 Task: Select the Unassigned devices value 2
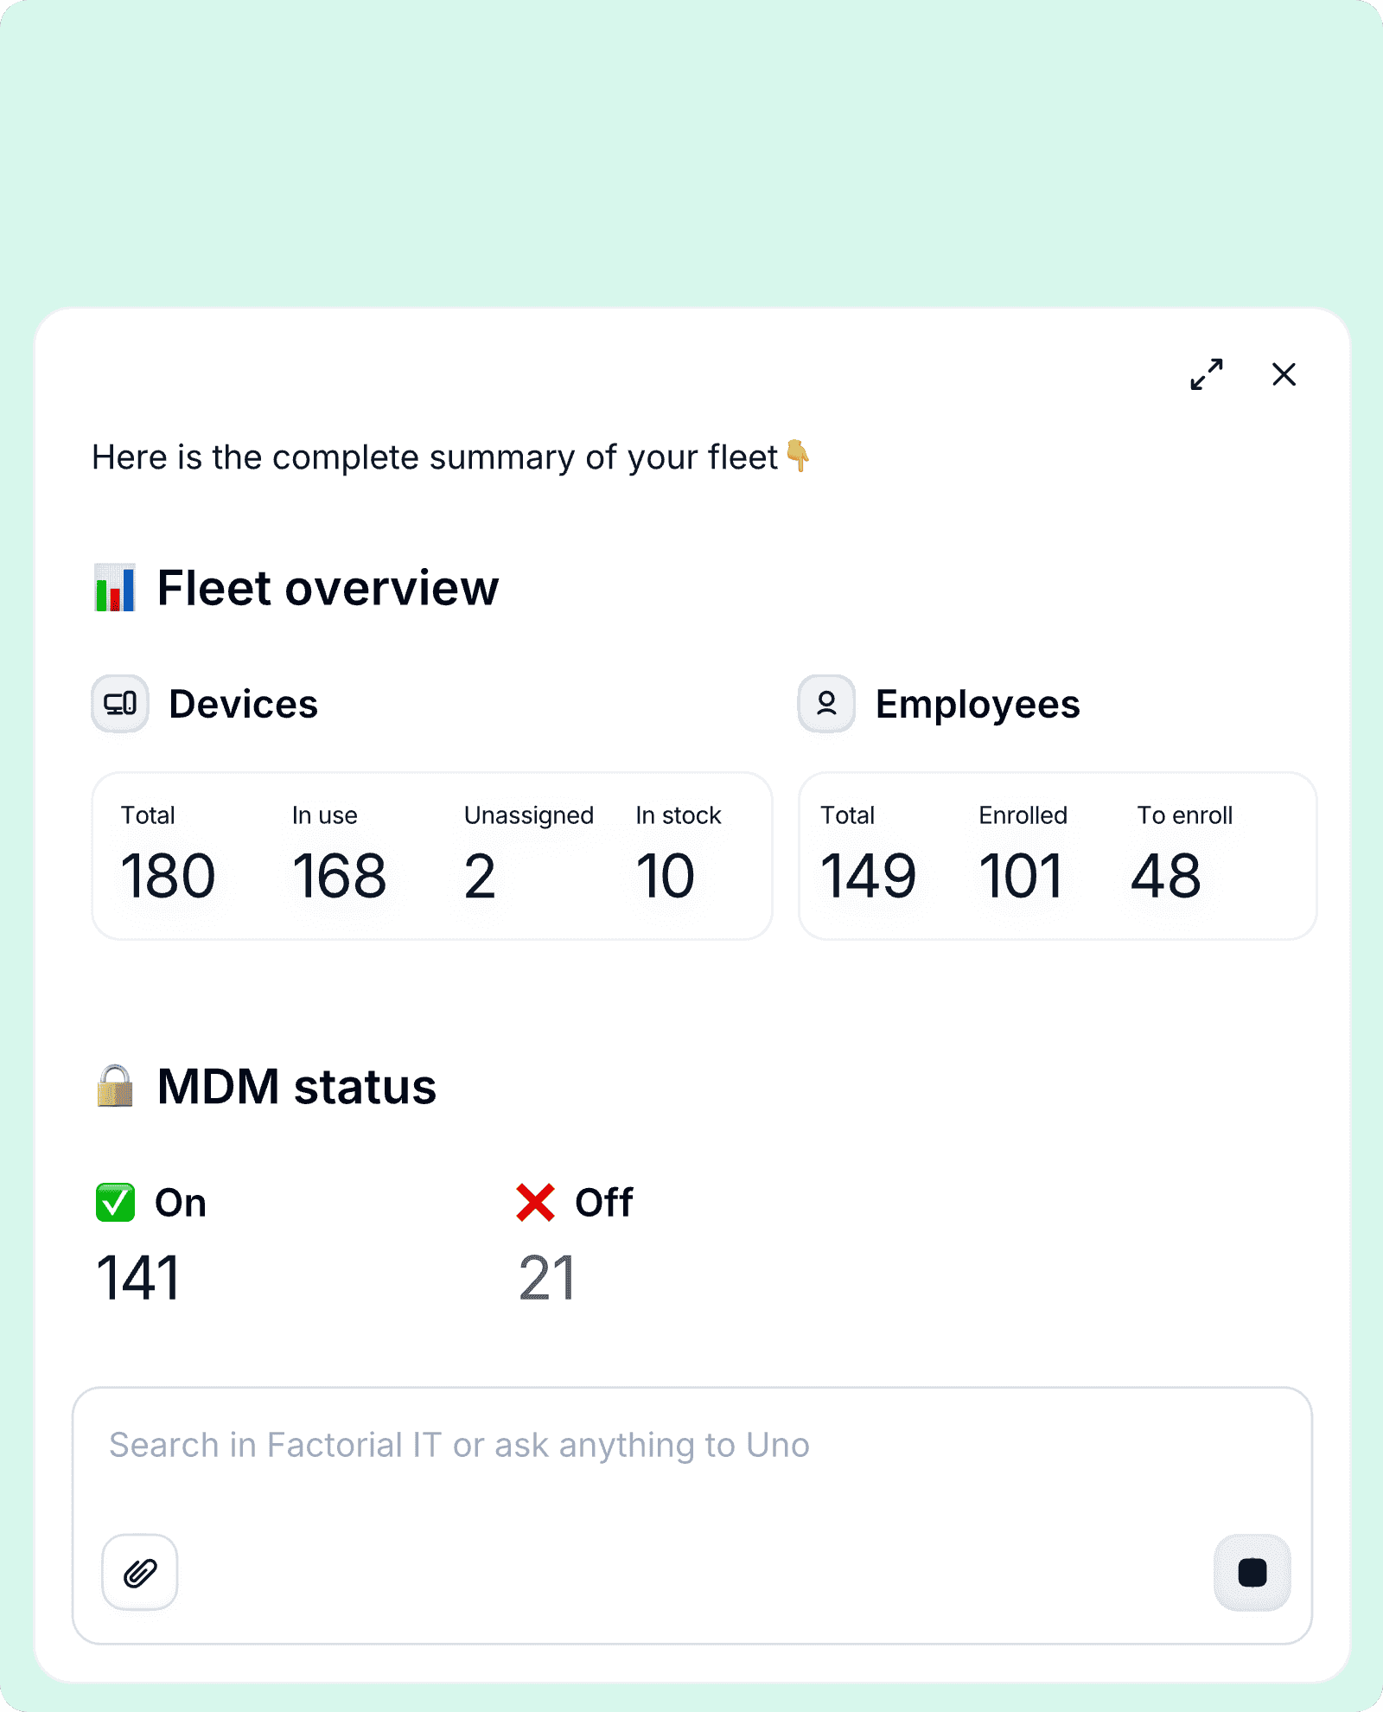click(x=480, y=876)
